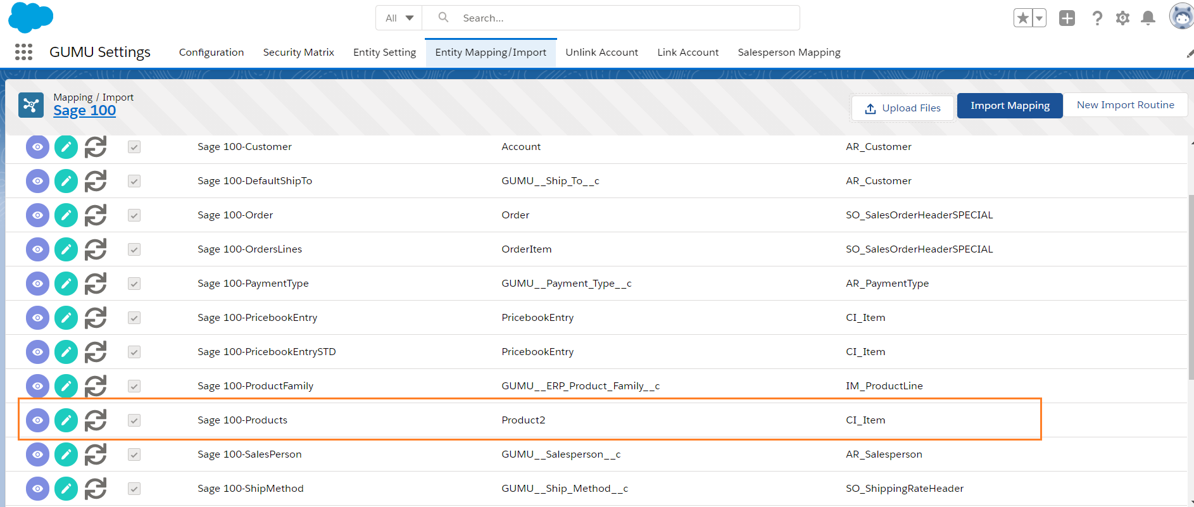Switch to the Security Matrix tab
The height and width of the screenshot is (507, 1194).
point(299,53)
